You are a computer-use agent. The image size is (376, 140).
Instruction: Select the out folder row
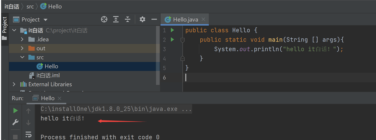[x=83, y=48]
